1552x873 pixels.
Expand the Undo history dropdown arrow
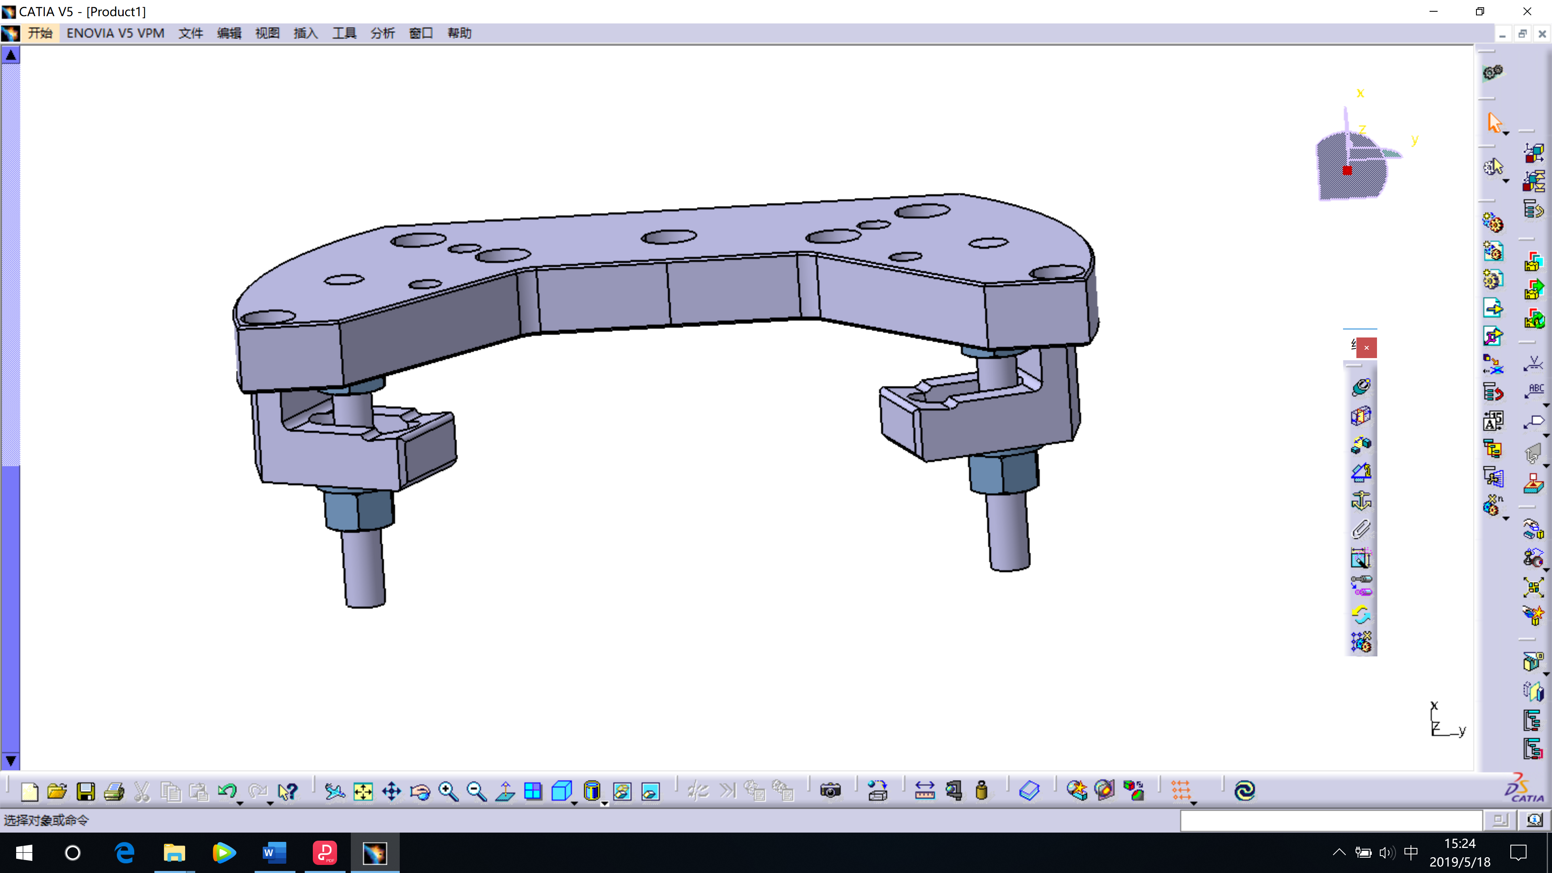(x=240, y=804)
